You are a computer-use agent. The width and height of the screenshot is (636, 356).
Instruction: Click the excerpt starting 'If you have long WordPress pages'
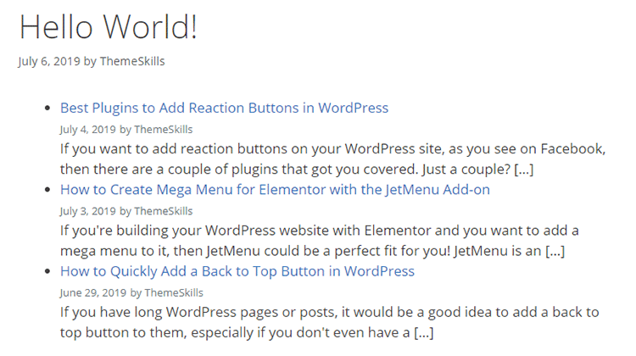(329, 322)
